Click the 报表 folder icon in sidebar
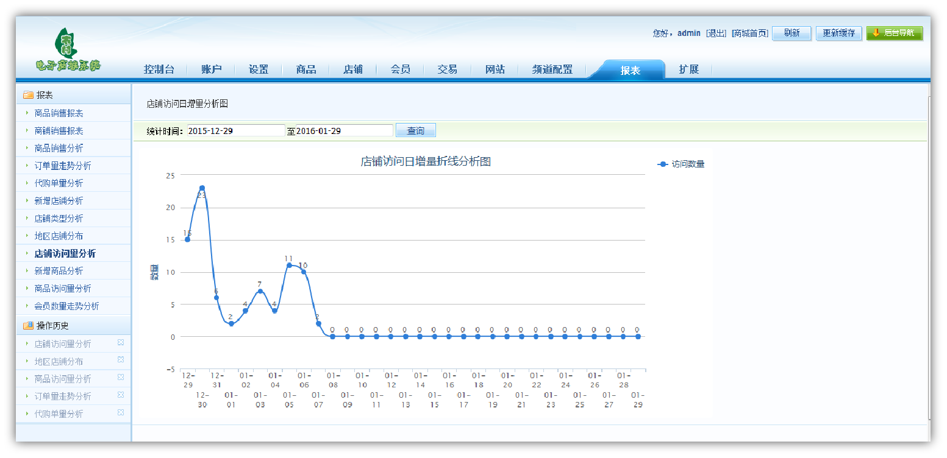The width and height of the screenshot is (947, 458). point(28,95)
